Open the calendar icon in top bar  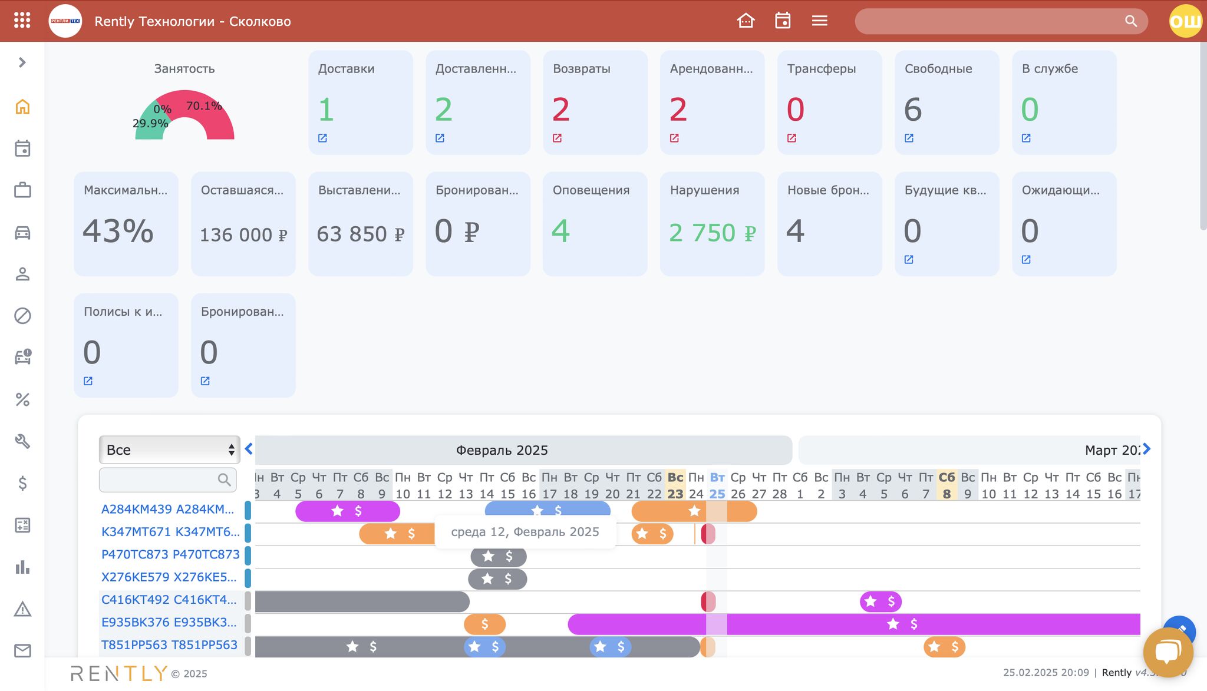click(783, 21)
